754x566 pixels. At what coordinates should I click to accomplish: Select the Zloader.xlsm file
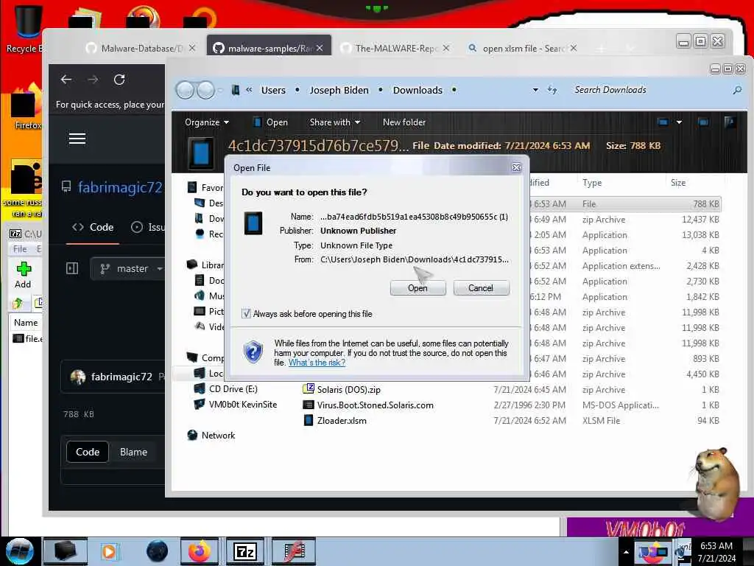coord(342,421)
